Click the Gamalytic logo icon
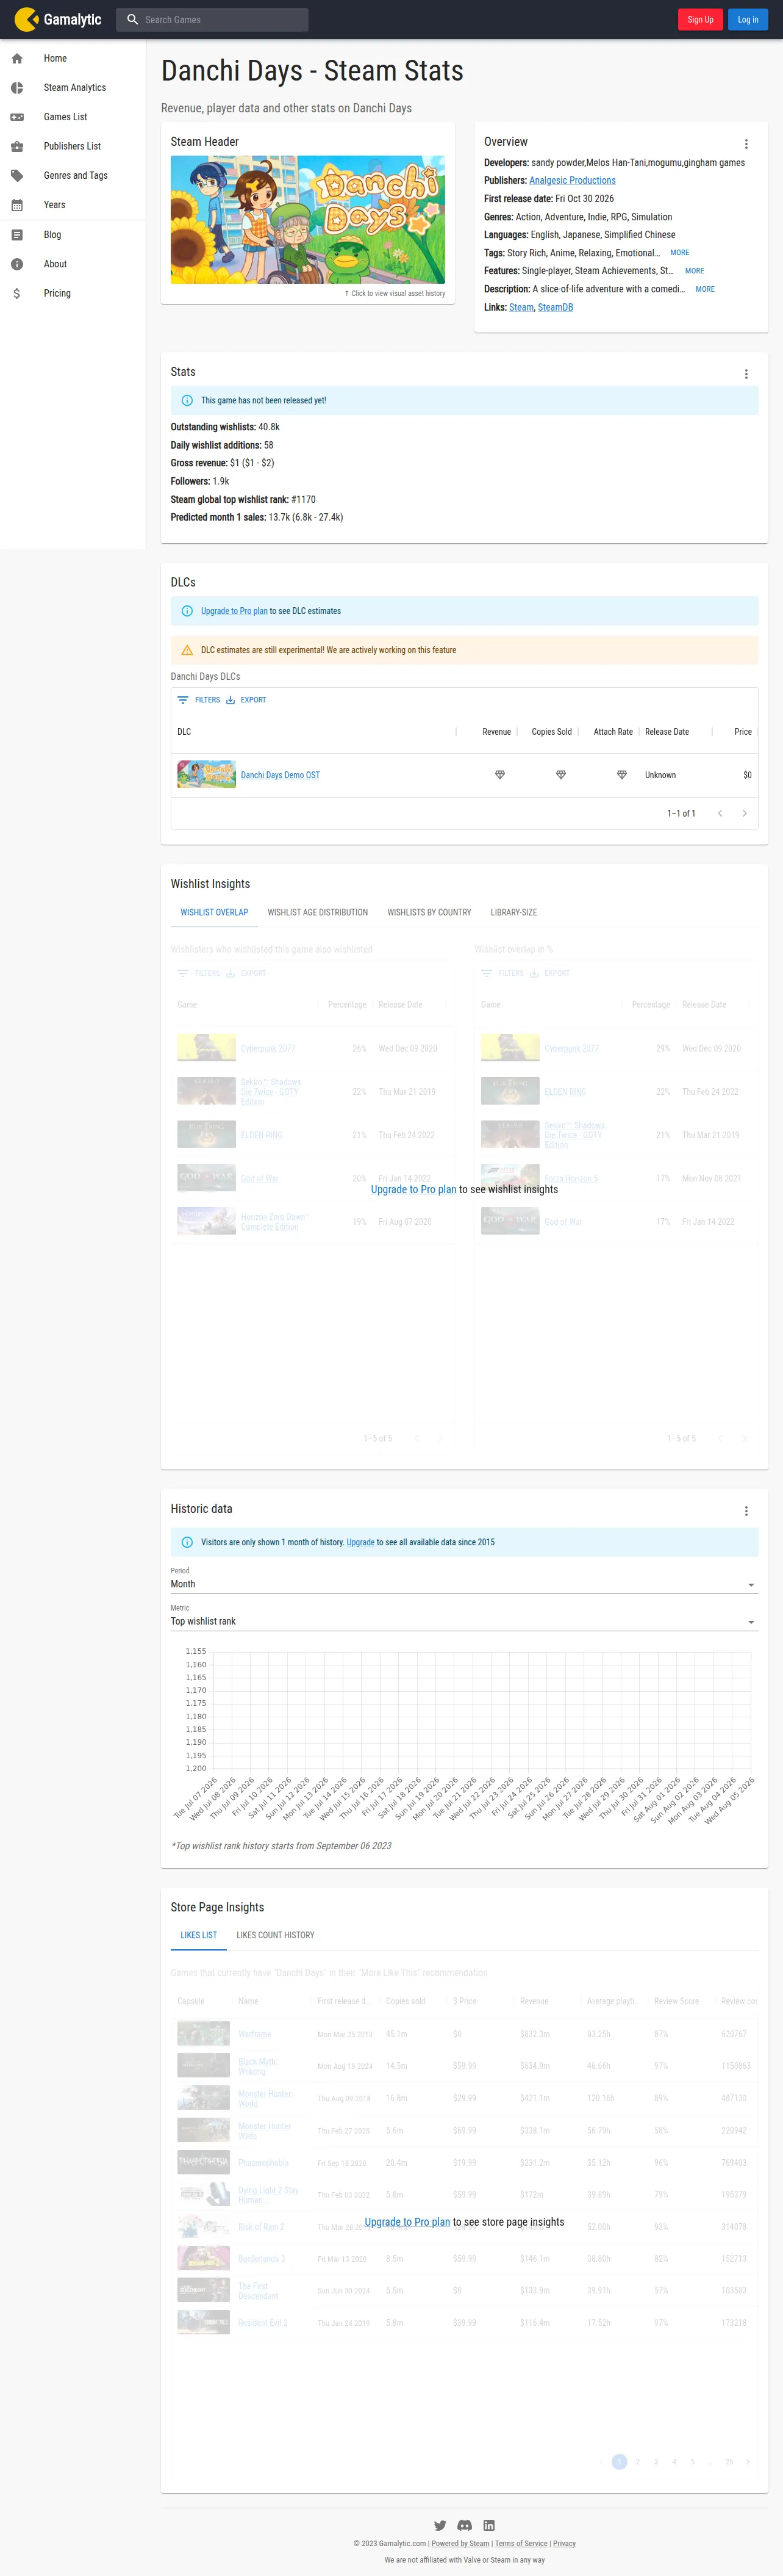 pos(26,19)
